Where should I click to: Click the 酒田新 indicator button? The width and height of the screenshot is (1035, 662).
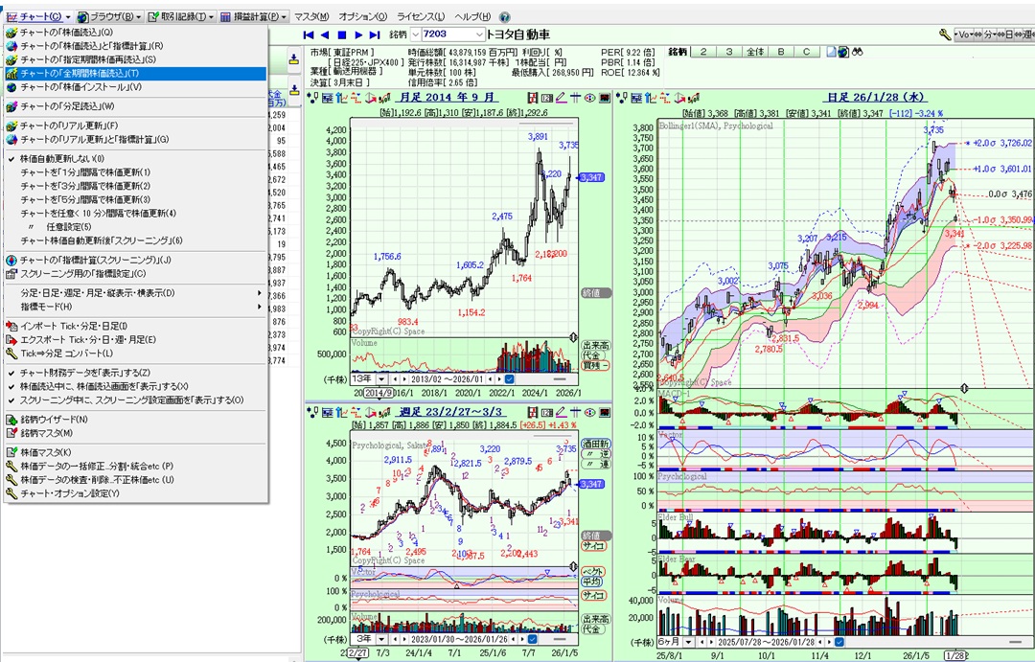point(595,445)
